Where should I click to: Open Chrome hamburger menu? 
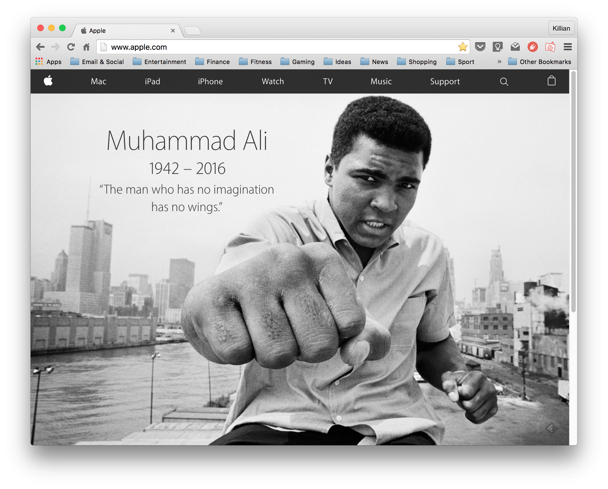[568, 47]
